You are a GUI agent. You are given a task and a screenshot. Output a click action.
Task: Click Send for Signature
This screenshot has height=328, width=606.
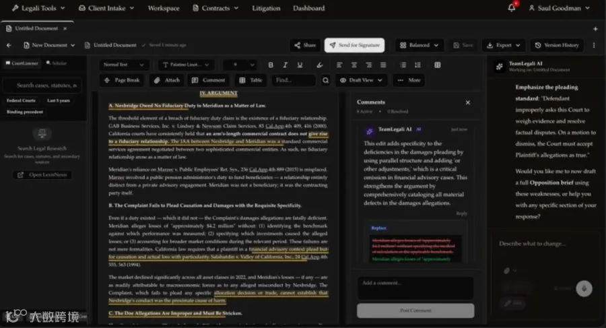pyautogui.click(x=354, y=45)
